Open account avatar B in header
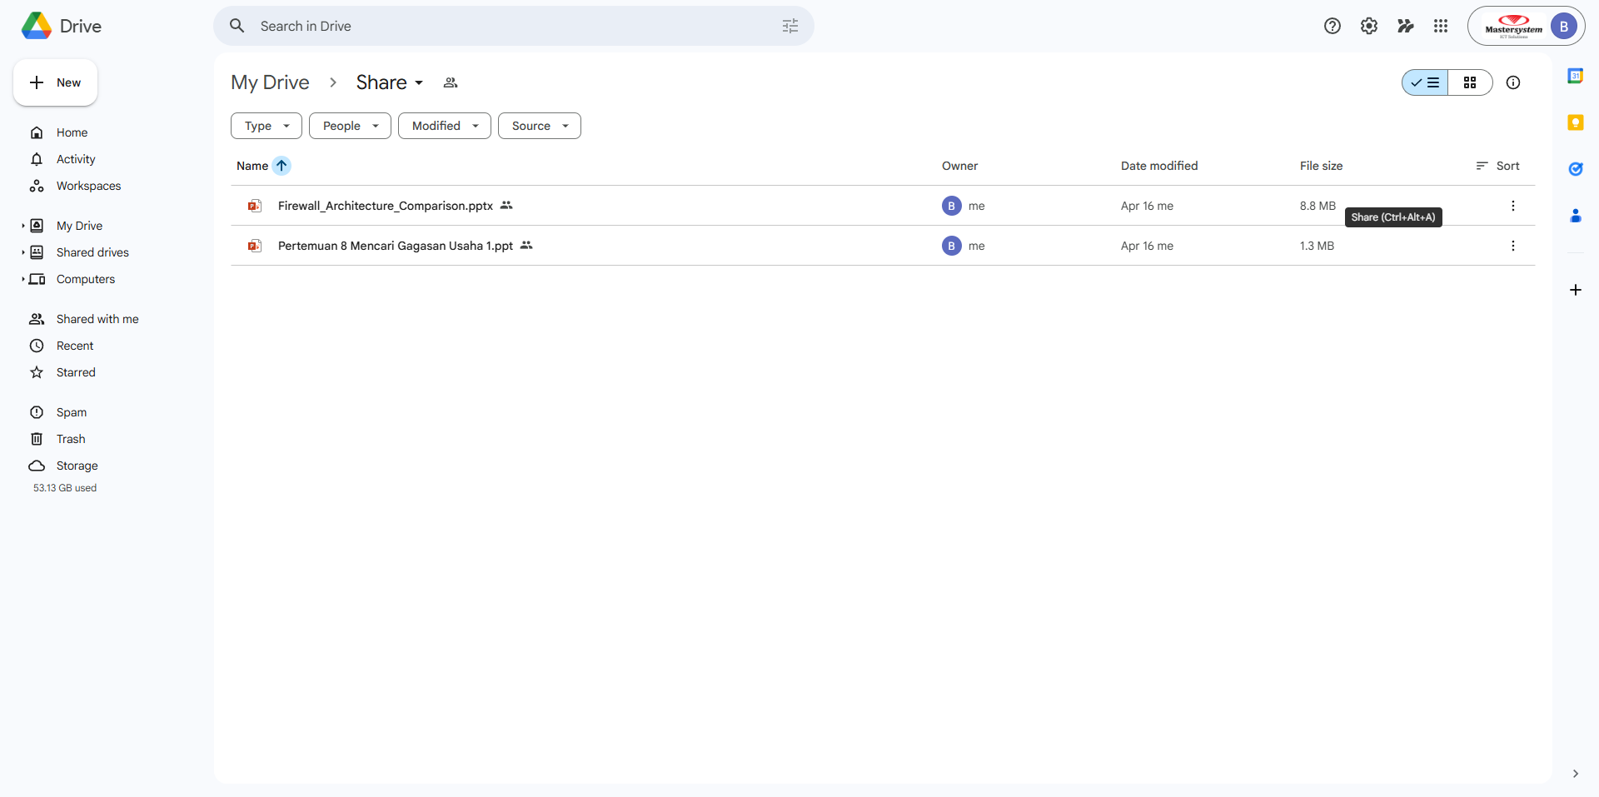Image resolution: width=1599 pixels, height=797 pixels. 1564,26
